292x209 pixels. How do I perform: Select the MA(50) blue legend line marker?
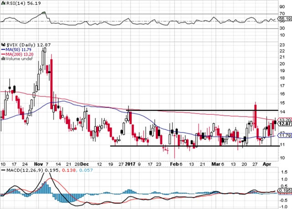point(3,50)
